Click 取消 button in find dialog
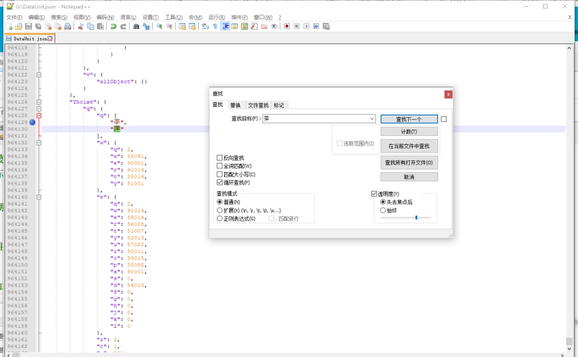The height and width of the screenshot is (357, 578). click(x=409, y=177)
